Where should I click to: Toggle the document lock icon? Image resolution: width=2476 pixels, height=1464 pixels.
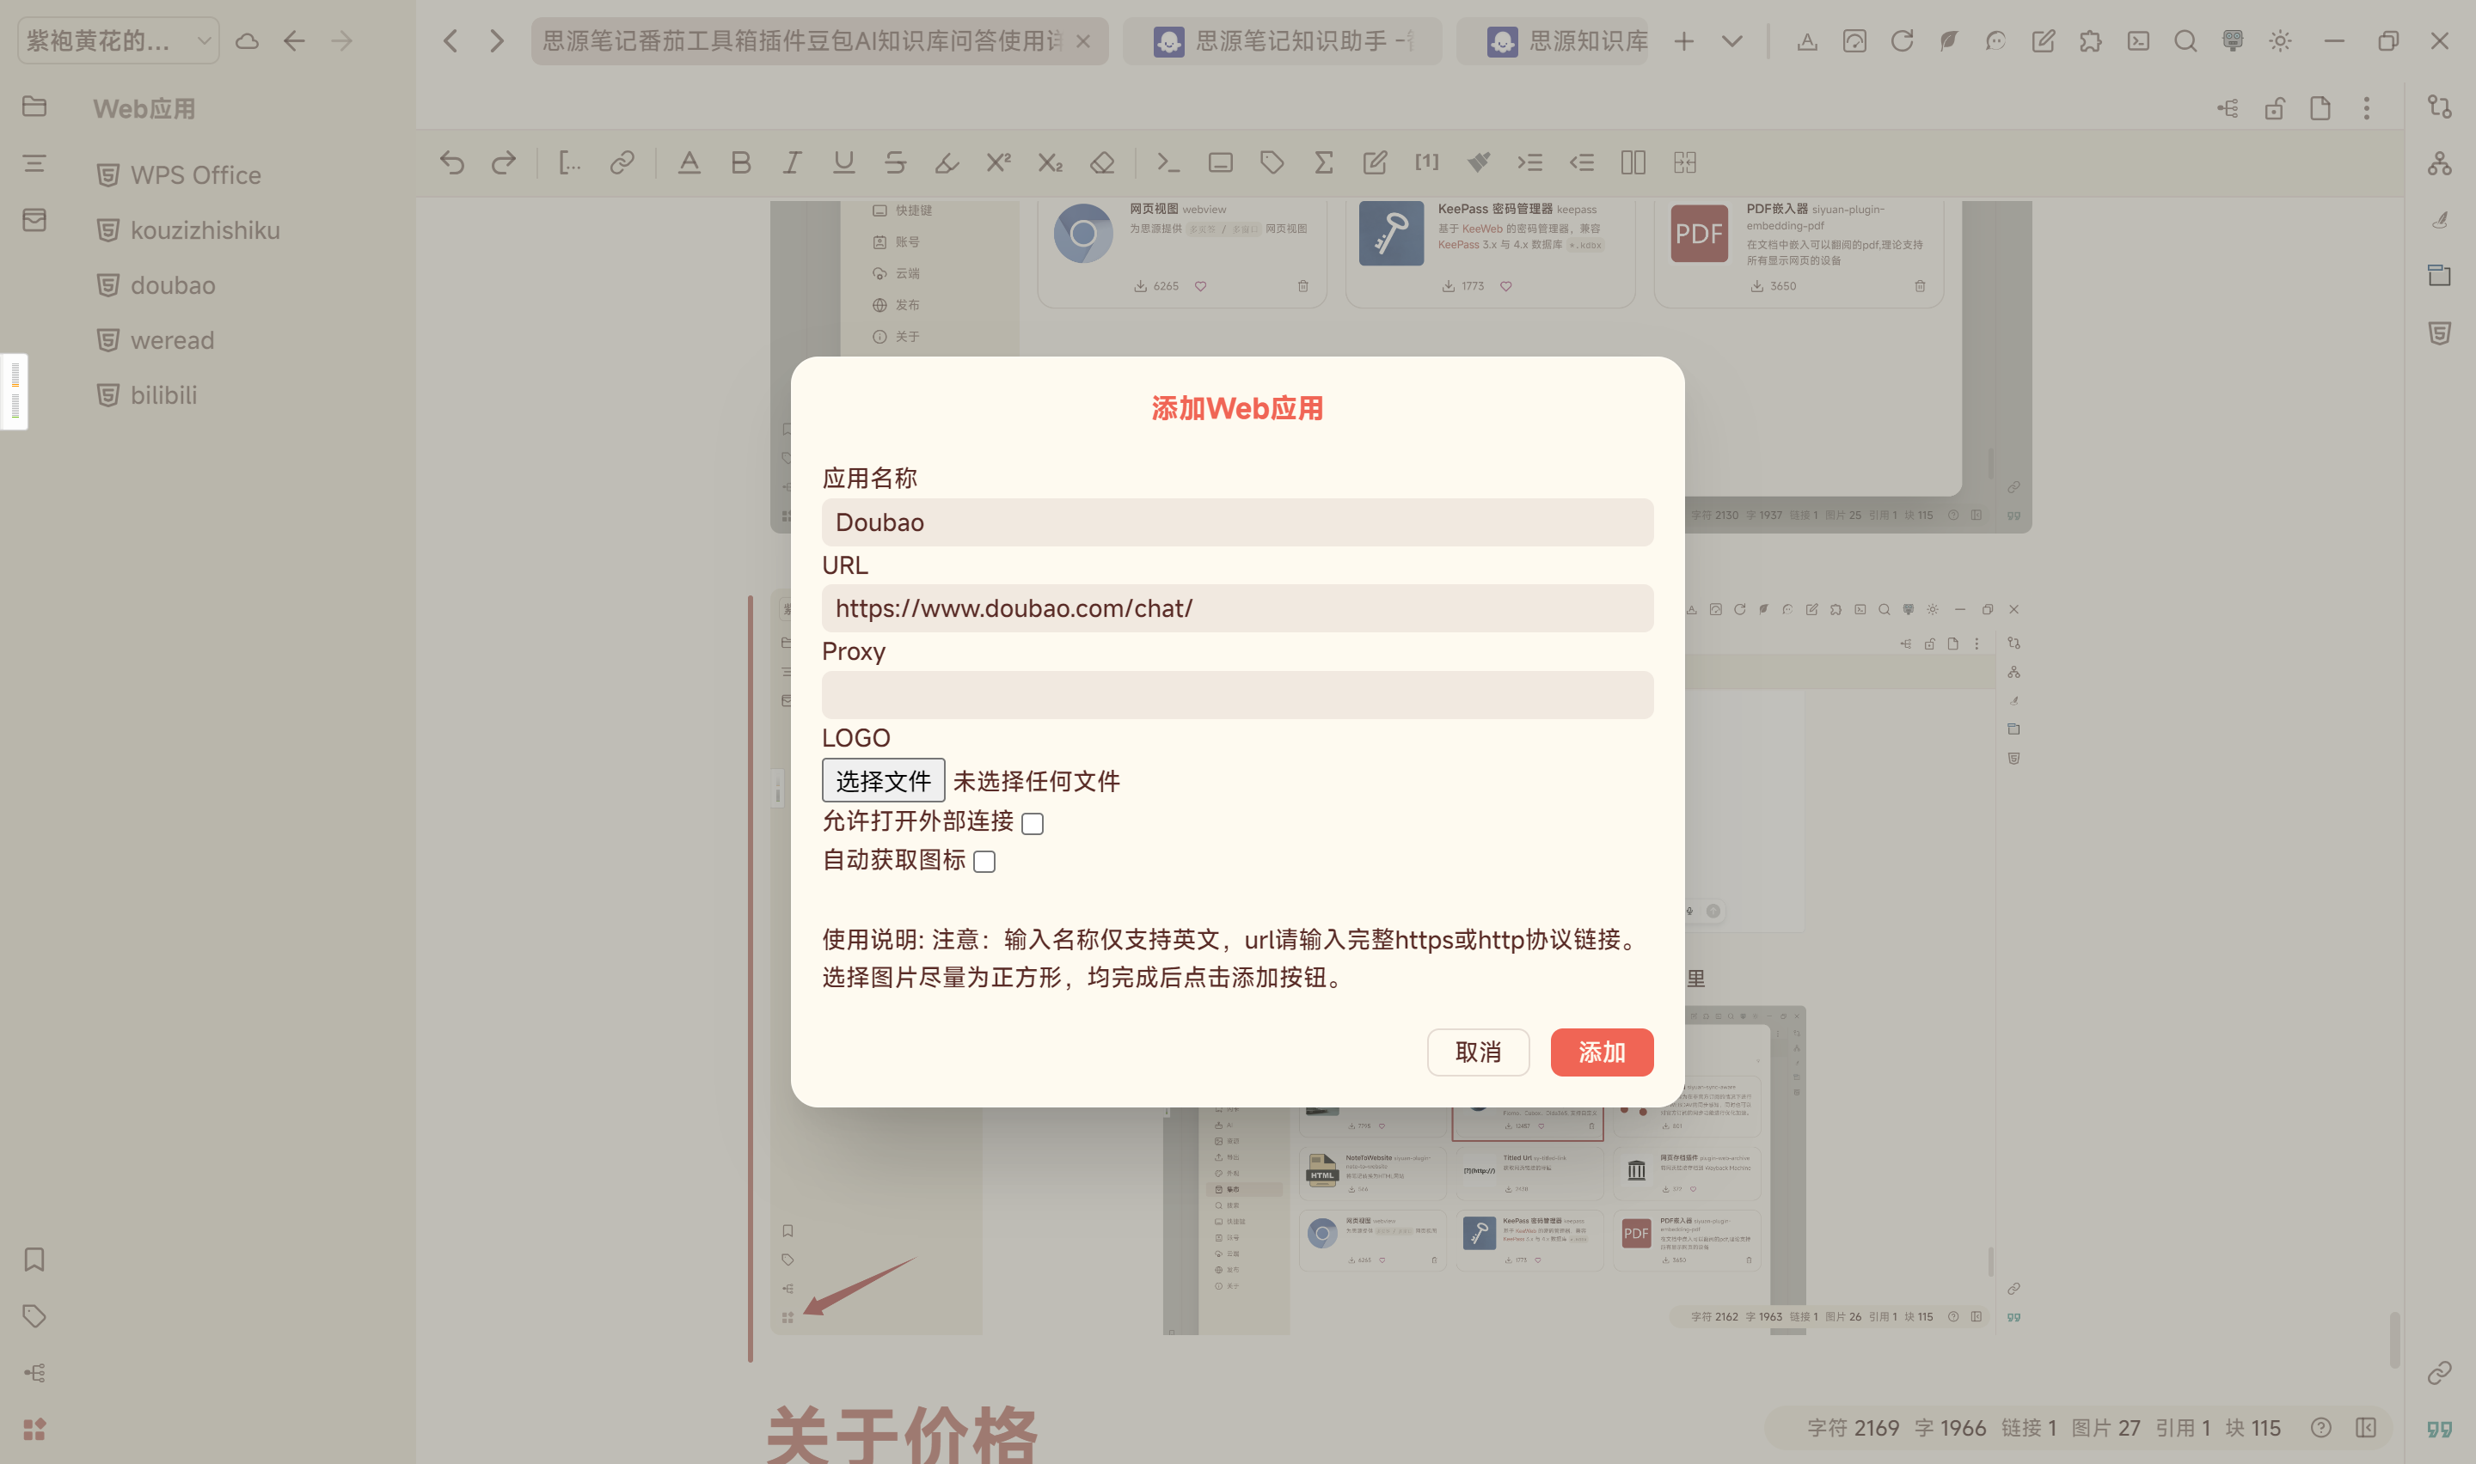[x=2275, y=108]
